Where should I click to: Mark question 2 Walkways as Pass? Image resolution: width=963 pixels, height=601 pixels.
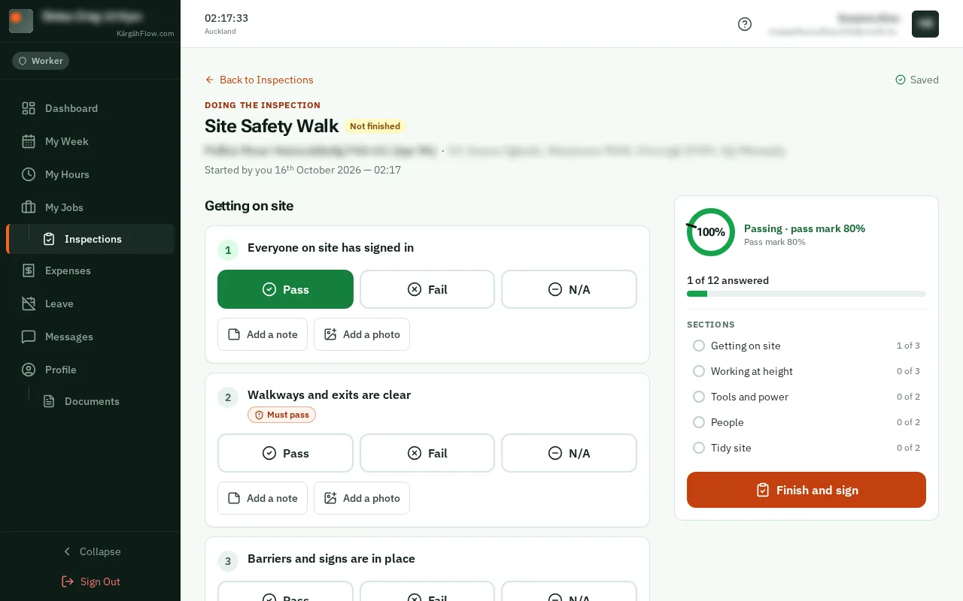coord(285,453)
